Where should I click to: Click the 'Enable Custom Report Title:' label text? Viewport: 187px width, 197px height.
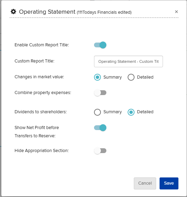click(42, 45)
